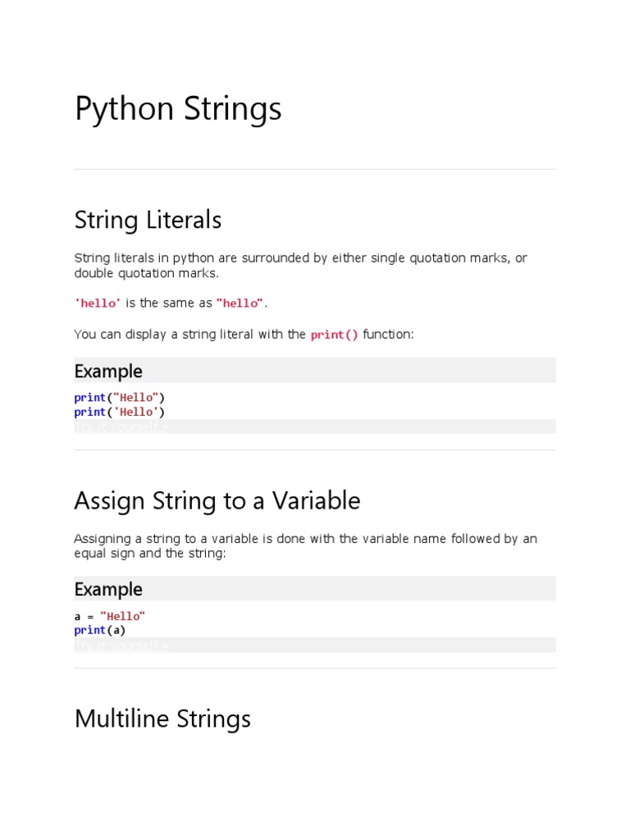Click the paragraph starting "String literals in python"
Screen dimensions: 630x840
click(x=300, y=265)
